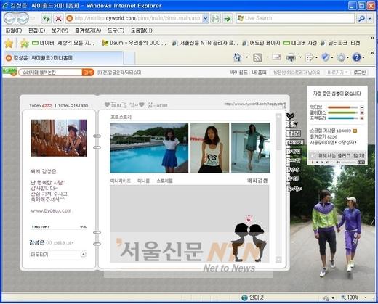This screenshot has height=304, width=378.
Task: Open the search provider dropdown arrow
Action: pyautogui.click(x=370, y=18)
